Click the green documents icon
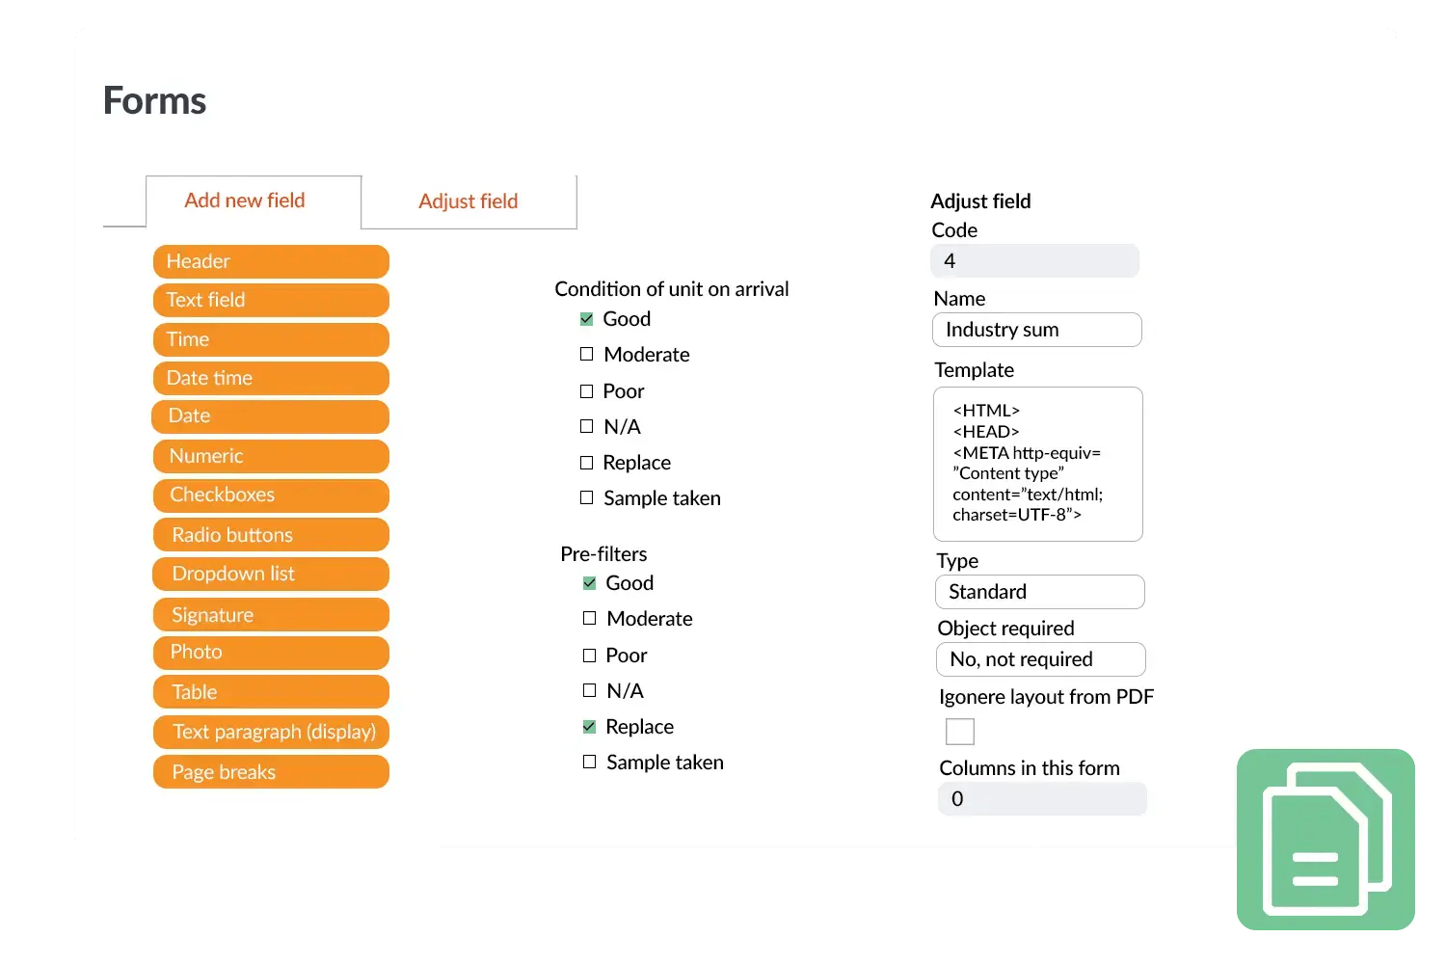 point(1325,840)
